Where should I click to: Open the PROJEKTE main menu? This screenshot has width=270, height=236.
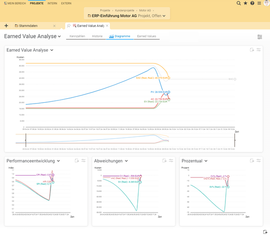point(37,3)
